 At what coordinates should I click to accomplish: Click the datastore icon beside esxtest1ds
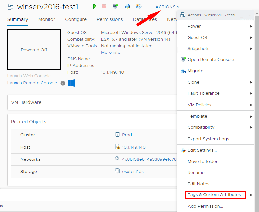click(117, 171)
